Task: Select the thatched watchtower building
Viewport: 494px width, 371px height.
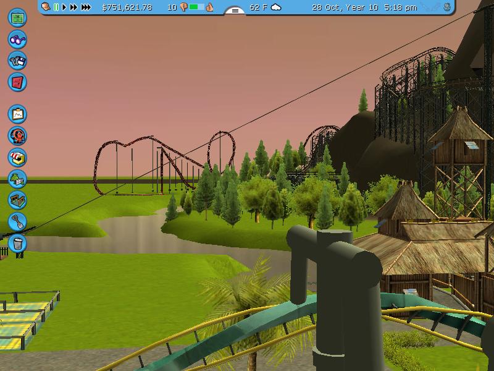Action: coord(460,163)
